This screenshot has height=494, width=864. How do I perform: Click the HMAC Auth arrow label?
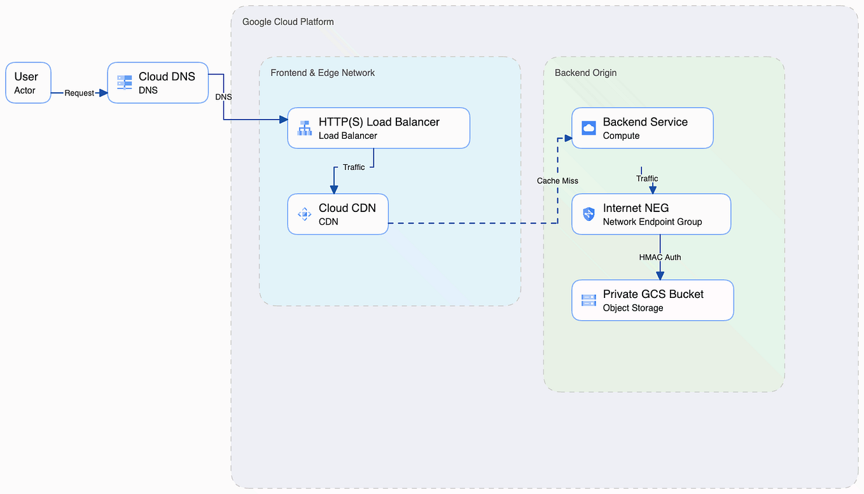[660, 257]
